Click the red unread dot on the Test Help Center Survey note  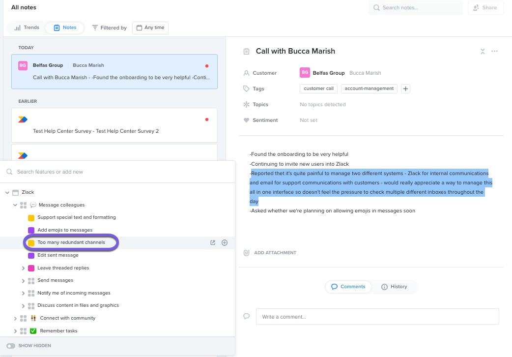207,119
